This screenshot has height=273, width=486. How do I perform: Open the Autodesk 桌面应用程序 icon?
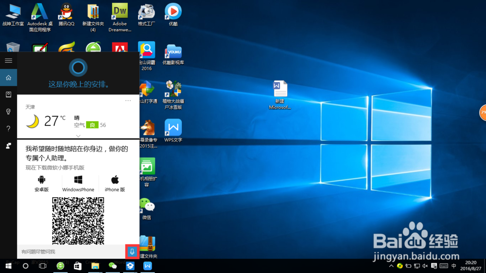(x=40, y=17)
